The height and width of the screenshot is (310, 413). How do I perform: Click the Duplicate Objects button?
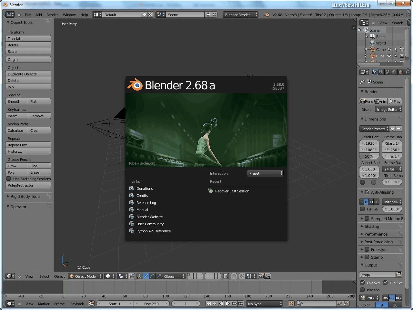28,74
